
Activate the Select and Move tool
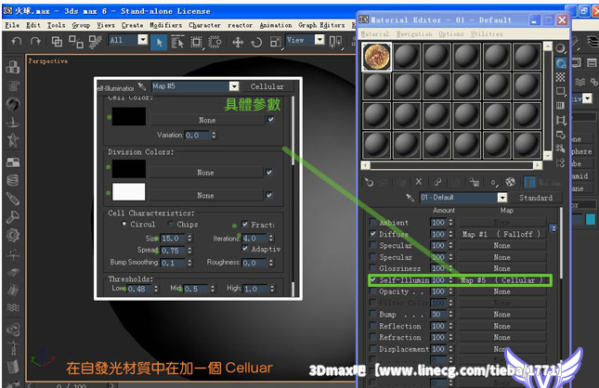click(x=238, y=42)
